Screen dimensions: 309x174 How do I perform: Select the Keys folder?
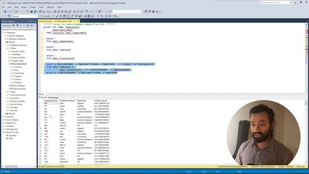coord(16,70)
